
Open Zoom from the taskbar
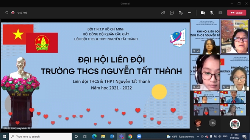tap(139, 137)
